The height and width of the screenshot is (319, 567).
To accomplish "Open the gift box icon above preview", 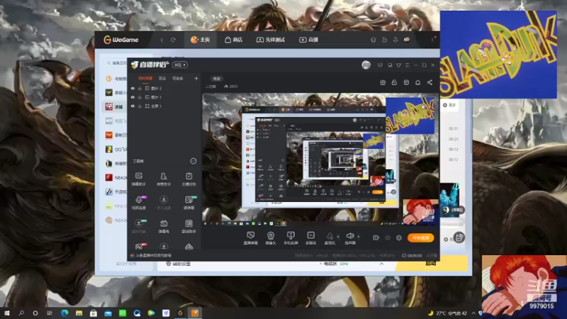I will pos(383,82).
